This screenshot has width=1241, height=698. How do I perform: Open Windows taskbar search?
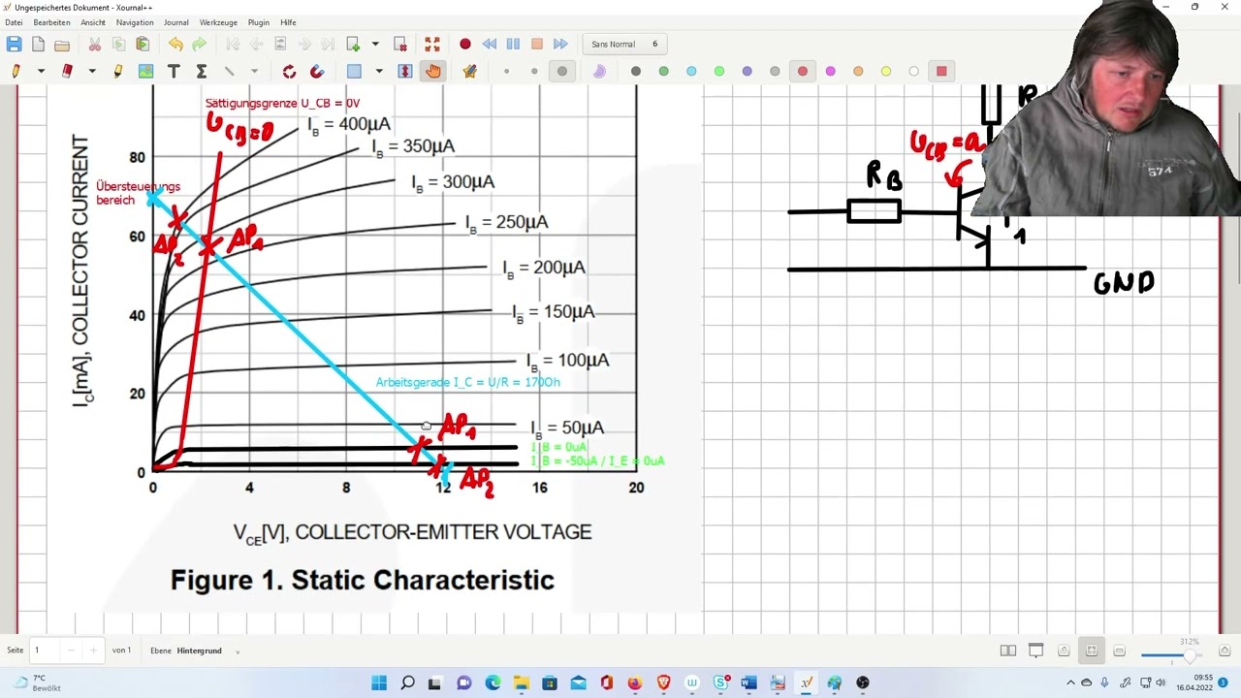click(x=407, y=682)
